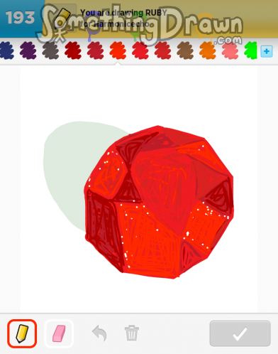The width and height of the screenshot is (278, 354).
Task: Clear the canvas with the trash can
Action: [x=132, y=333]
